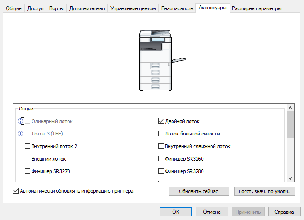Click the Отмена button
Image resolution: width=304 pixels, height=220 pixels.
pos(212,212)
